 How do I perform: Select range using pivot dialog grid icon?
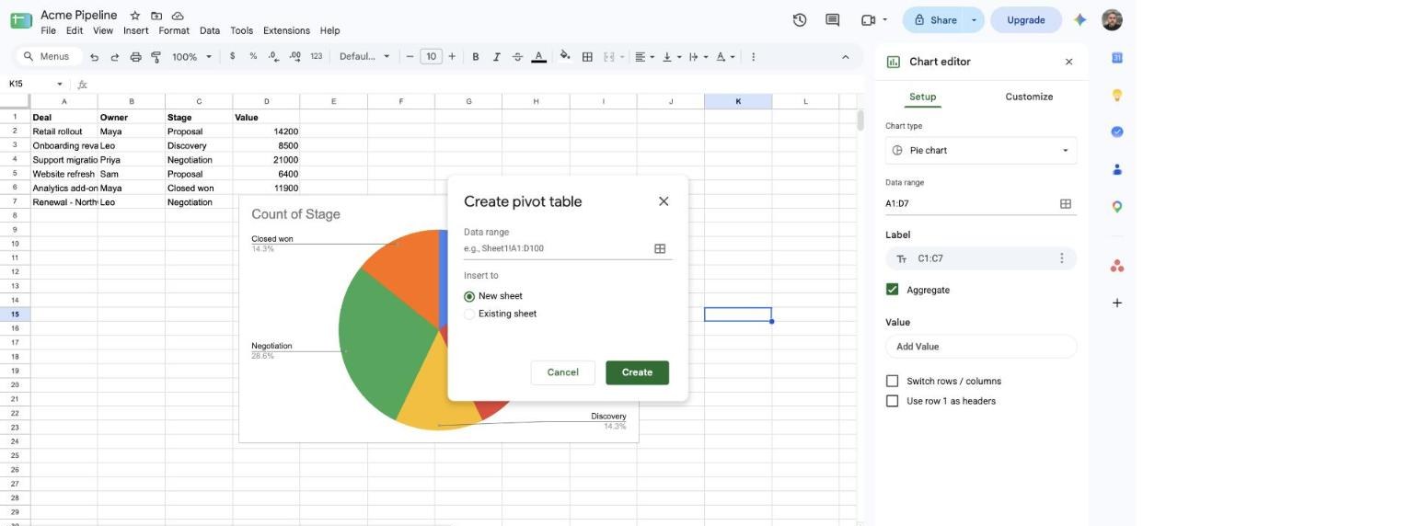tap(660, 248)
